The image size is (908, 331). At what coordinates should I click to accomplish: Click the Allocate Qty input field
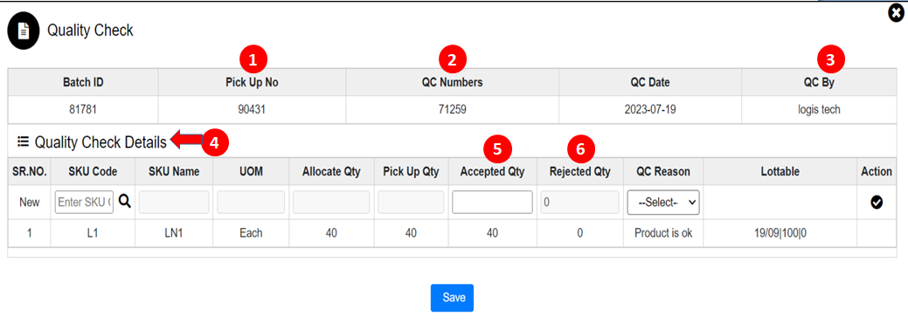click(331, 202)
